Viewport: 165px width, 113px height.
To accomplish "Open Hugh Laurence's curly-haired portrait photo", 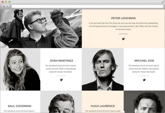I will click(x=144, y=102).
